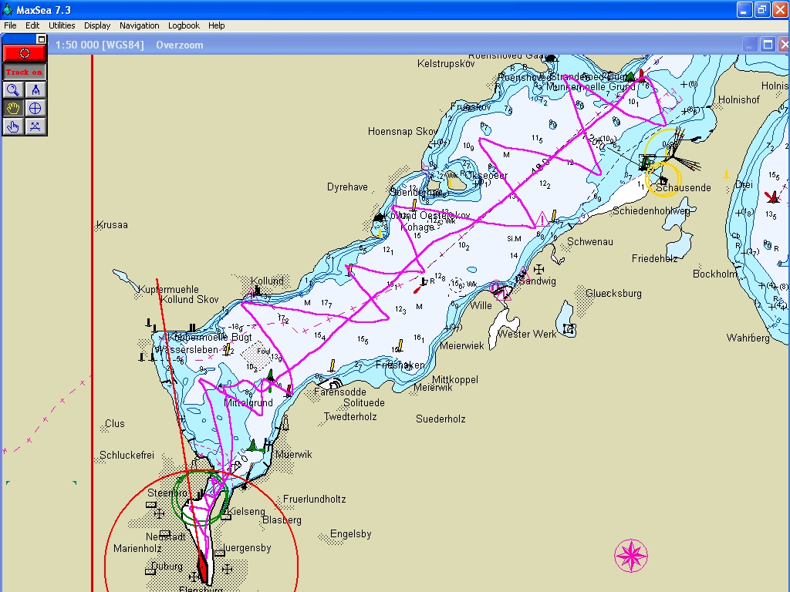
Task: Click the magenta compass rose on chart
Action: [x=631, y=556]
